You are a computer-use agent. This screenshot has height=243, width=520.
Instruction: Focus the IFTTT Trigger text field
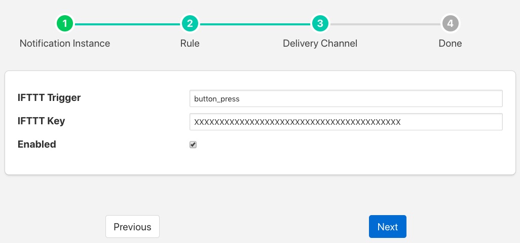(x=346, y=99)
